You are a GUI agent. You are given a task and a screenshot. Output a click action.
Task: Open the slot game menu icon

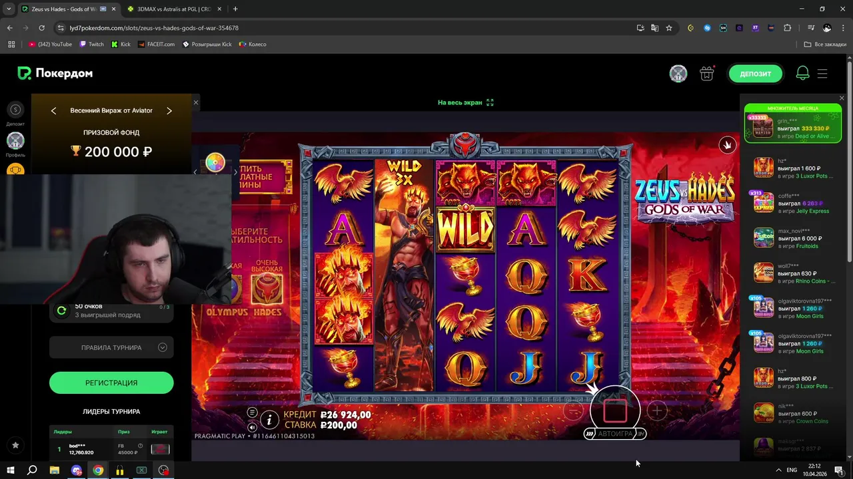252,412
